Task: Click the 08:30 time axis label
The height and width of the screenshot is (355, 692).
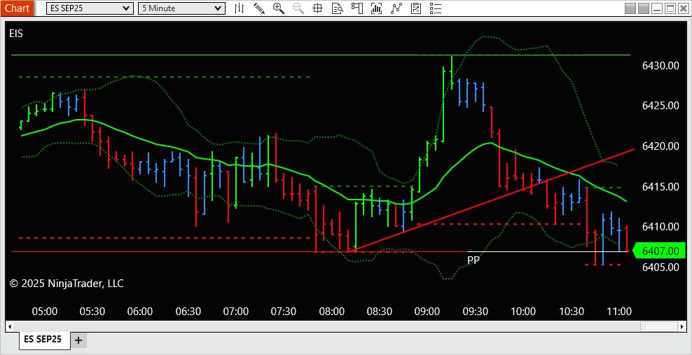Action: pyautogui.click(x=380, y=312)
